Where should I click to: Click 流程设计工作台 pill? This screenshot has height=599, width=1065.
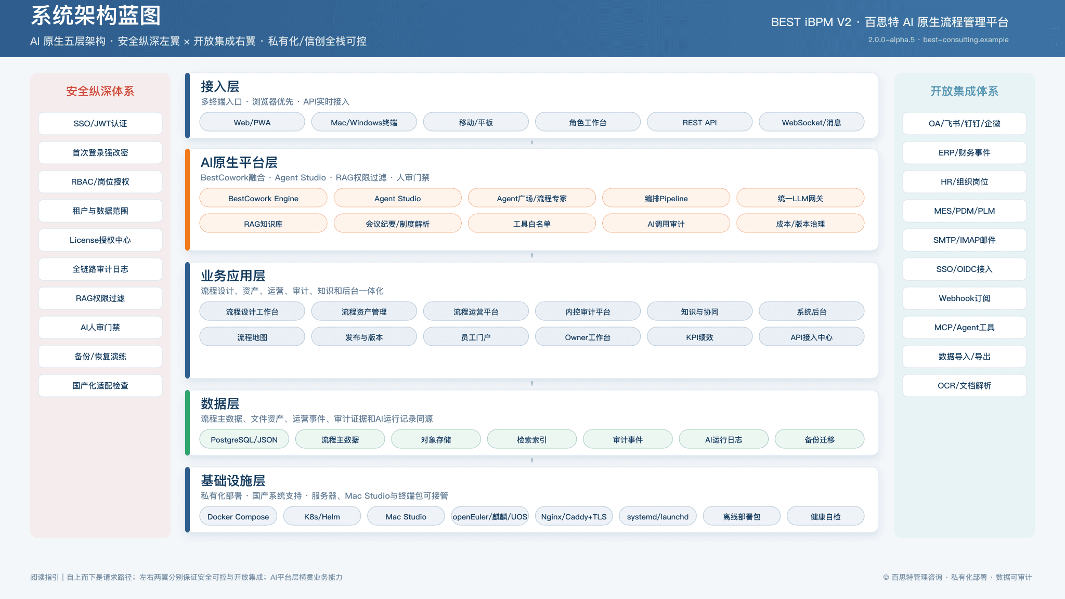pos(252,311)
